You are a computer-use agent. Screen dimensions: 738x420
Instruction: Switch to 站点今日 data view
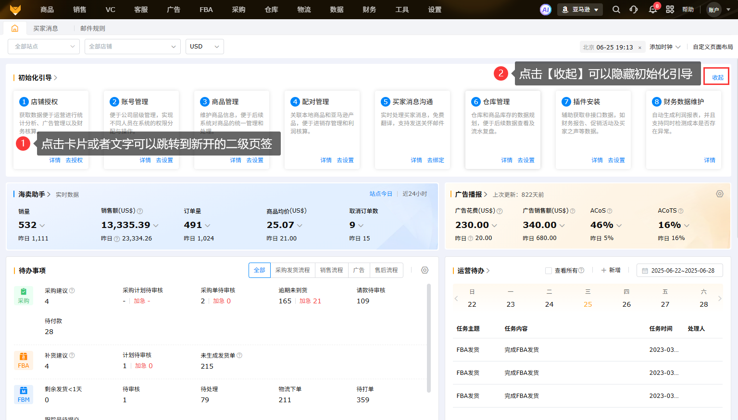[381, 194]
